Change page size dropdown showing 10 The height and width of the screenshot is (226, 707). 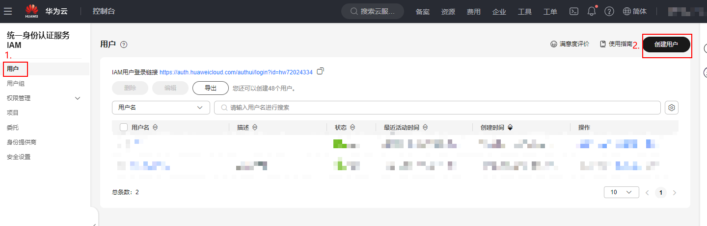coord(622,192)
